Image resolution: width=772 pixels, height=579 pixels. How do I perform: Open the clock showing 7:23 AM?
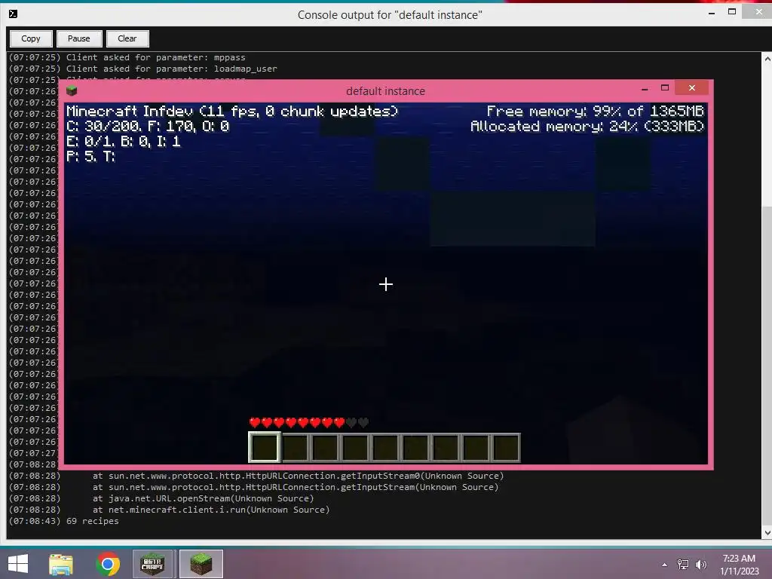click(739, 559)
